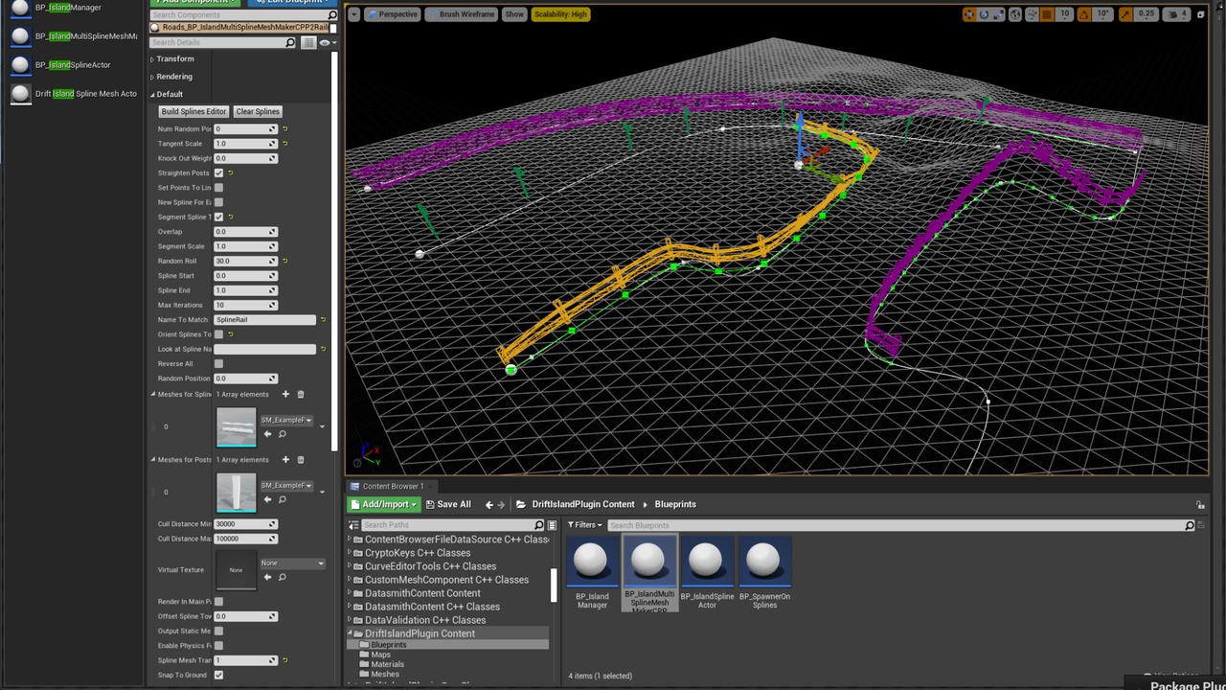Select BP_SpawnerOnSplines asset

coord(764,572)
